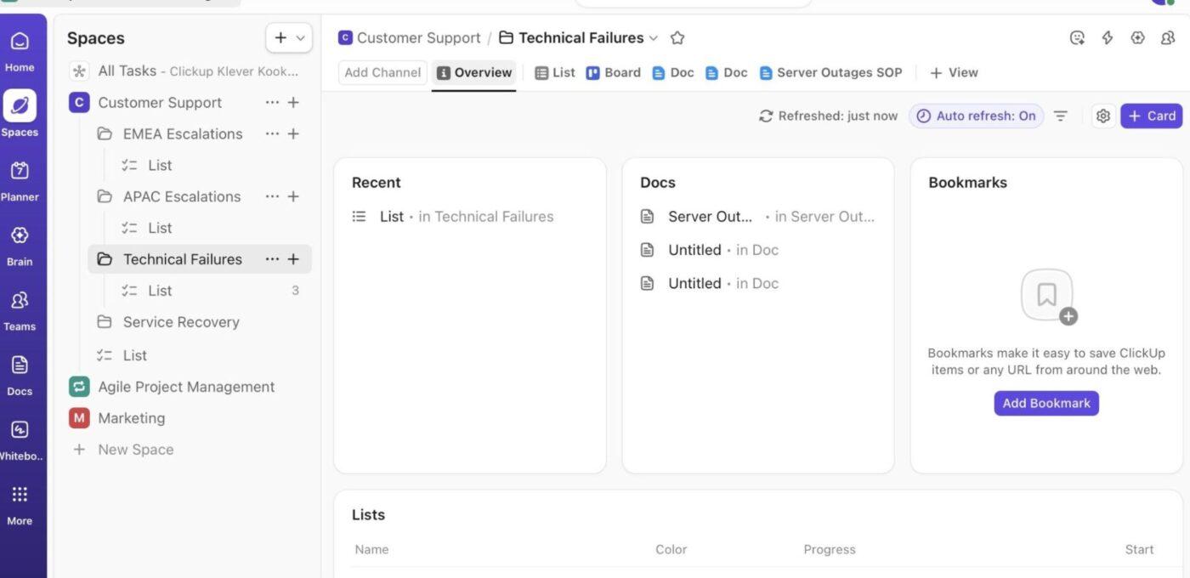Image resolution: width=1190 pixels, height=578 pixels.
Task: Open Automations via the lightning icon
Action: click(x=1107, y=37)
